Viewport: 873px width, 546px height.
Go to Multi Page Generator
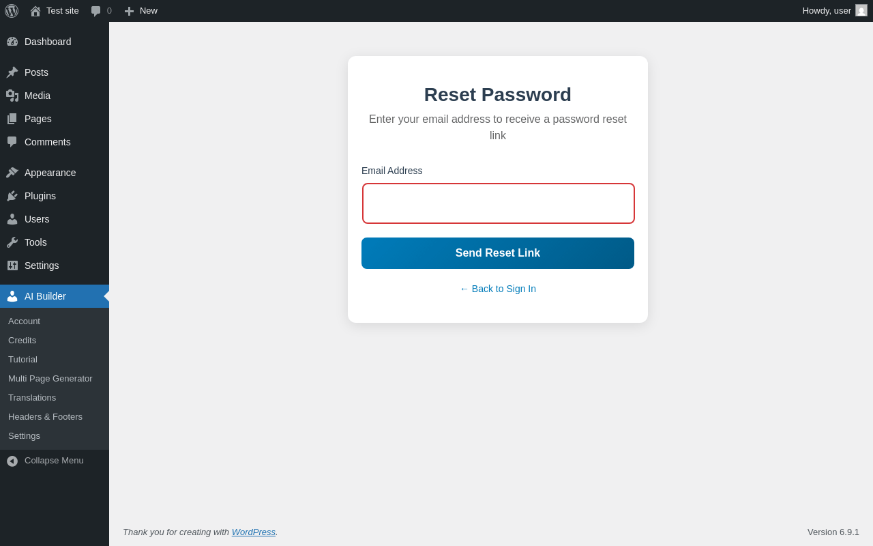(50, 379)
